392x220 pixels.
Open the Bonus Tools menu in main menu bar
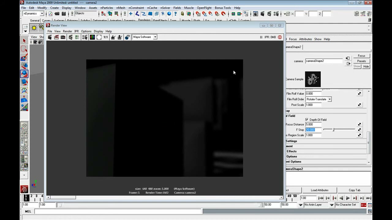click(223, 8)
